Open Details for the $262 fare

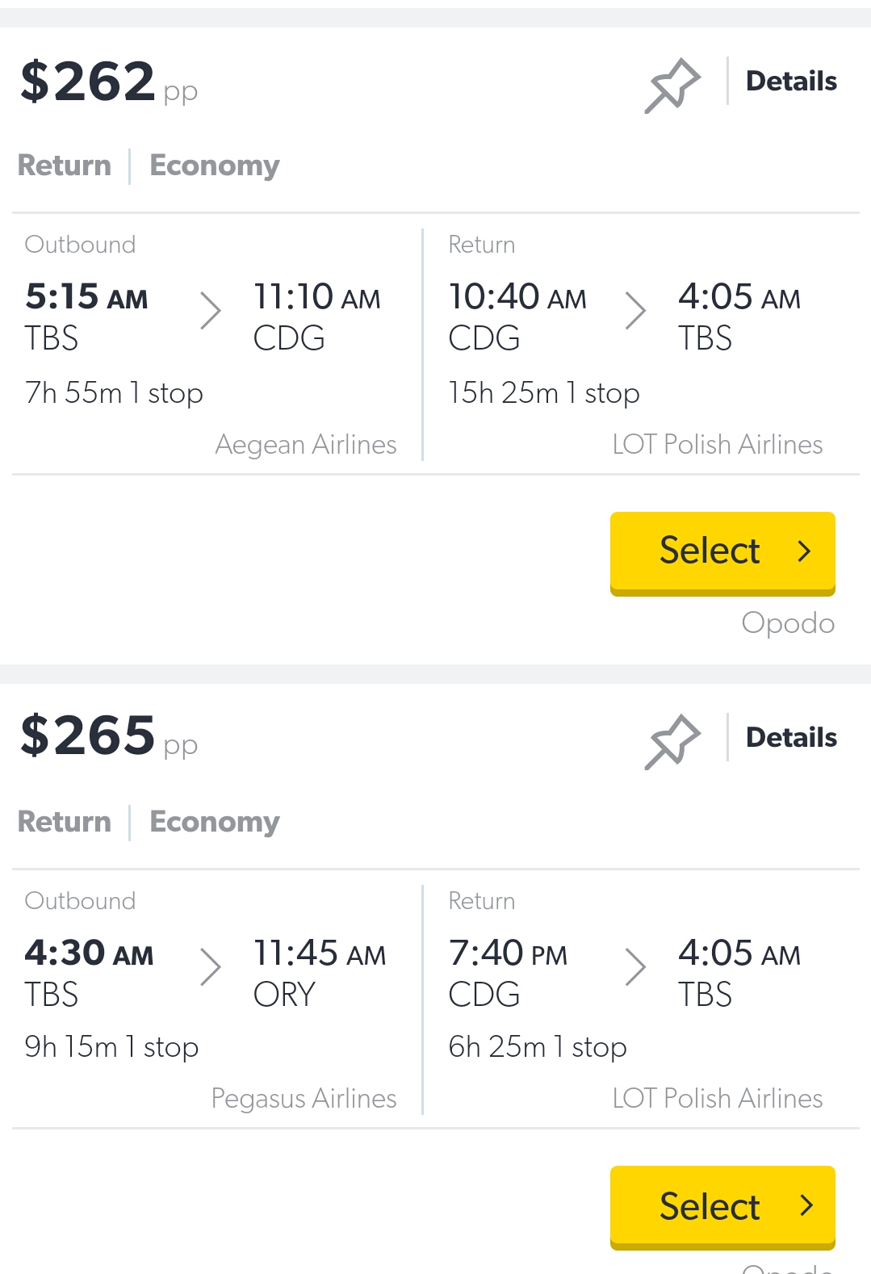[x=791, y=81]
